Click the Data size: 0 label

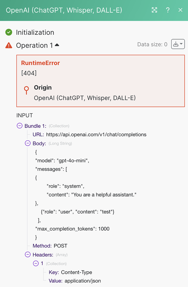coord(152,44)
